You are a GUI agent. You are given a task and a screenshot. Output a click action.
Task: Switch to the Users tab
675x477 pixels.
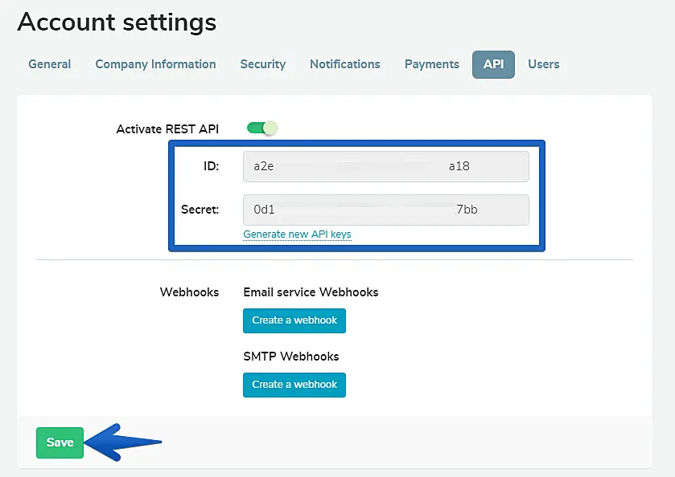click(x=543, y=64)
